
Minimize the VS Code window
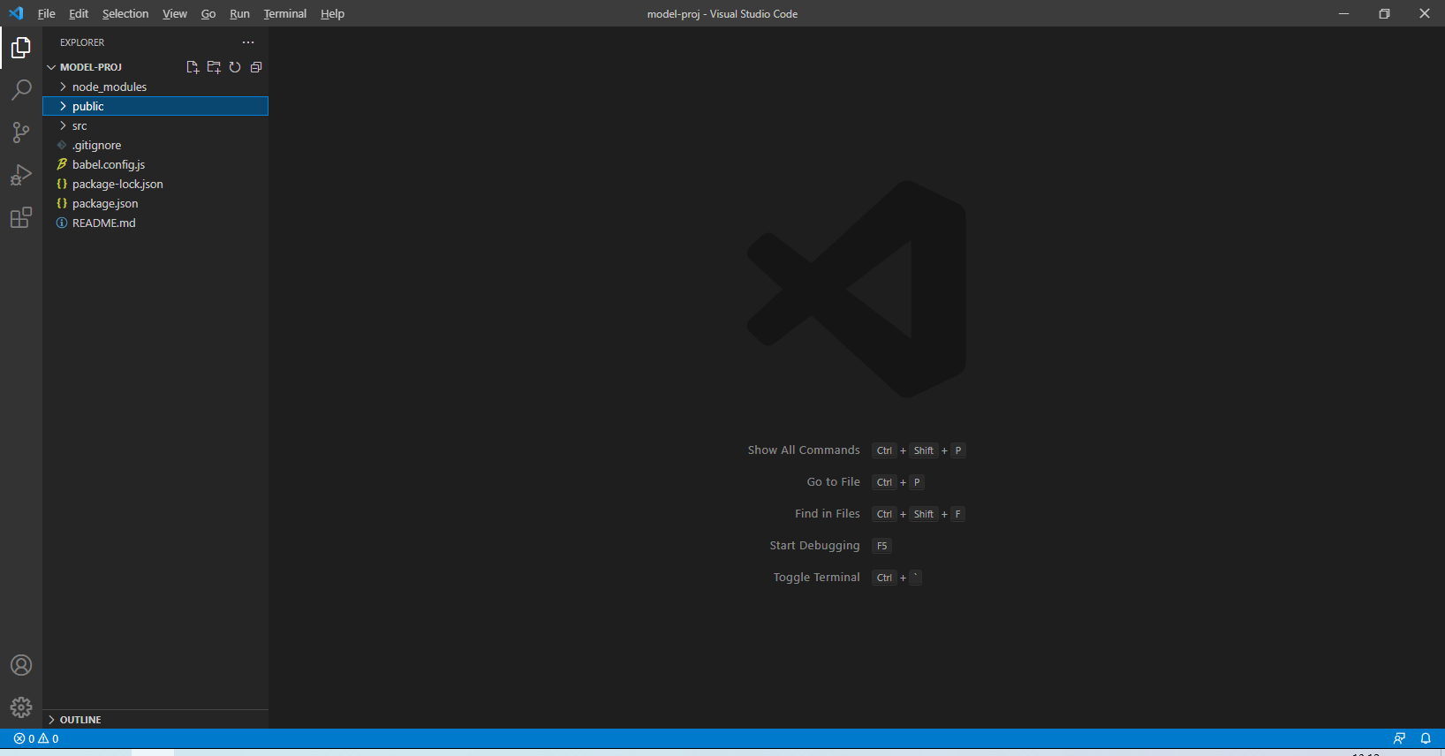tap(1343, 13)
